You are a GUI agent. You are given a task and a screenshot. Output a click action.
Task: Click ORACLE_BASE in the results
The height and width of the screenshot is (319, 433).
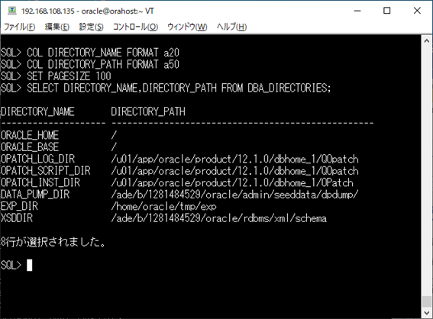[x=30, y=147]
